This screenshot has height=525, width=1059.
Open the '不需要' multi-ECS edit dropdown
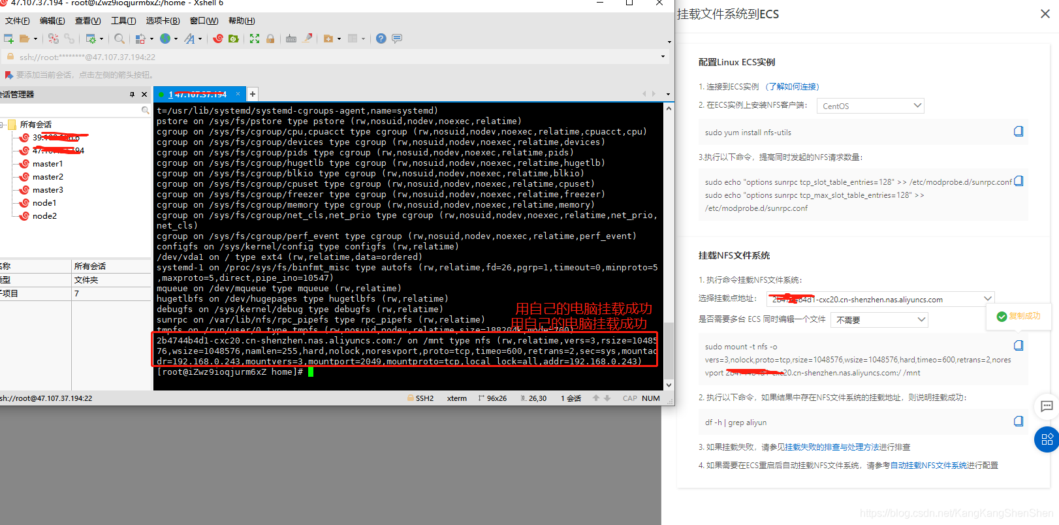(x=879, y=320)
